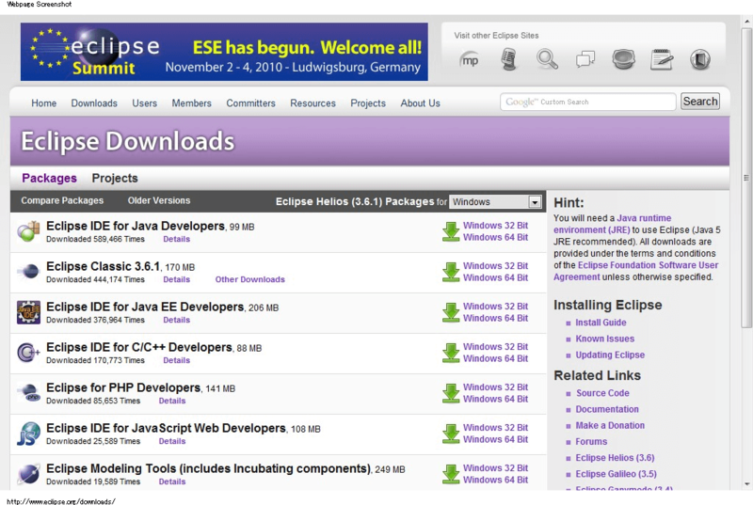Download Windows 32 Bit Java EE IDE
Screen dimensions: 753x505
coord(495,306)
